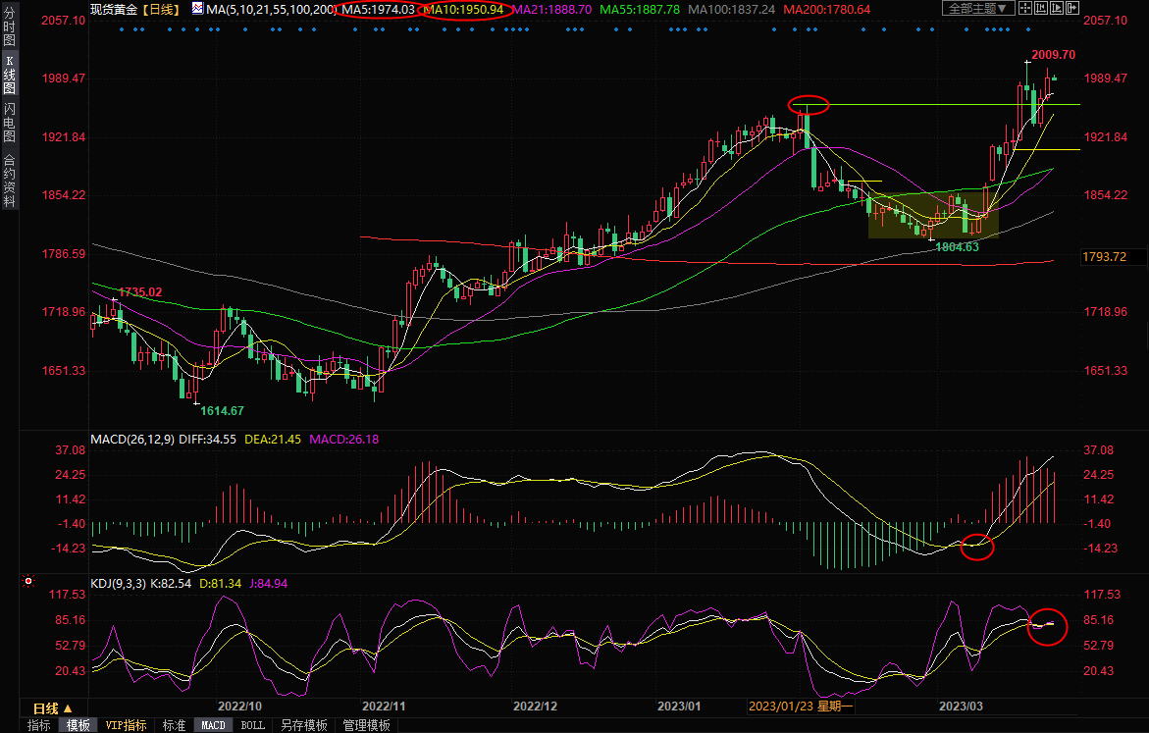Toggle the BOLL indicator button
The image size is (1149, 733).
(252, 725)
